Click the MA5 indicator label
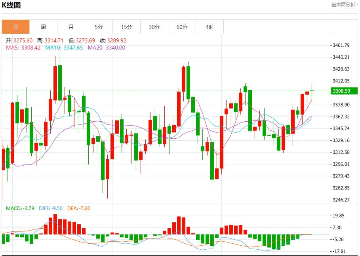 point(23,48)
